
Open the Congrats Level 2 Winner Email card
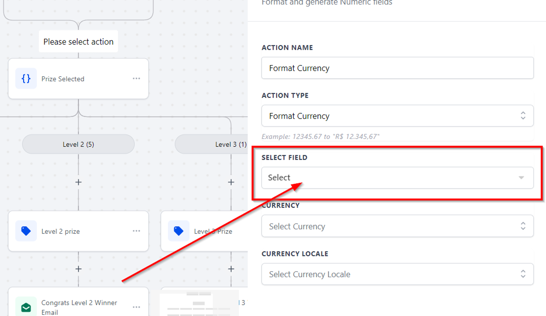[78, 302]
